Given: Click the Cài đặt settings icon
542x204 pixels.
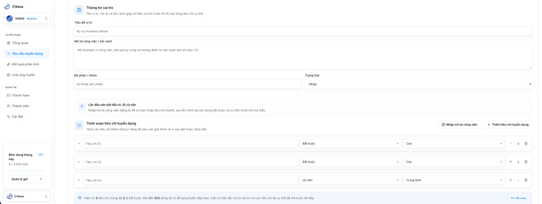Looking at the screenshot, I should 9,116.
